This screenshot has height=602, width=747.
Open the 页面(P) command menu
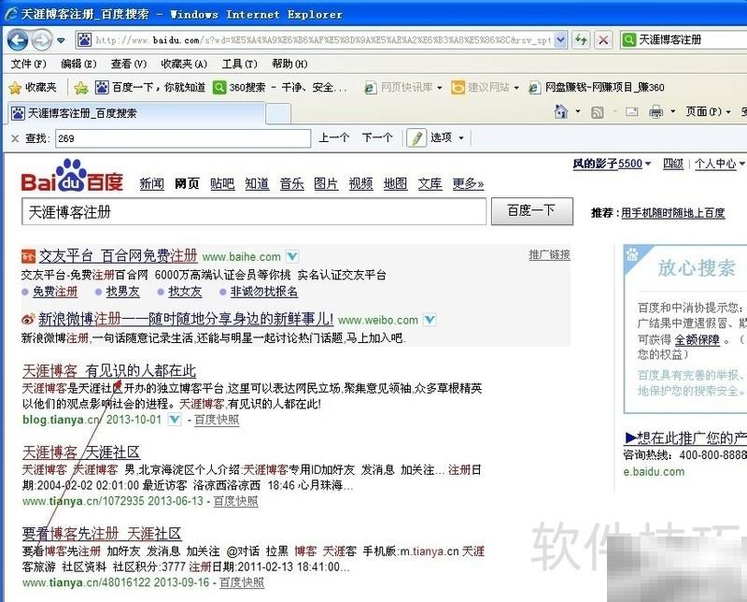pos(708,111)
